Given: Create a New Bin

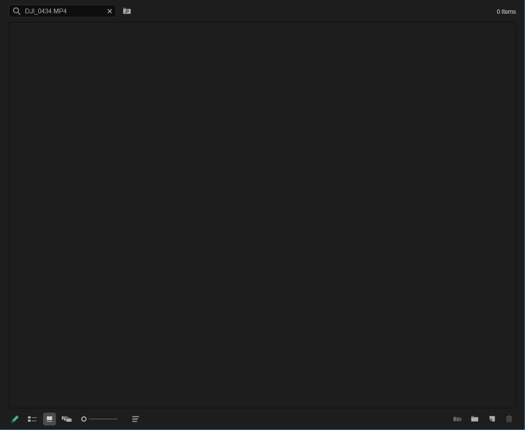Looking at the screenshot, I should (x=475, y=419).
